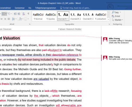
Task: Apply the Overskrift 3 style
Action: pos(88,16)
